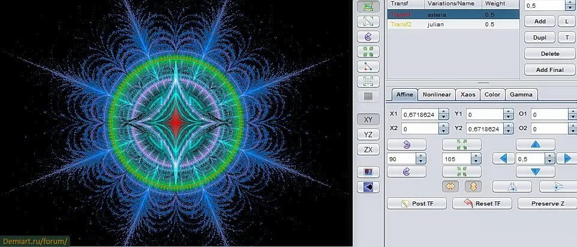This screenshot has height=247, width=577.
Task: Decrease the Y2 coefficient spinner
Action: coord(509,131)
